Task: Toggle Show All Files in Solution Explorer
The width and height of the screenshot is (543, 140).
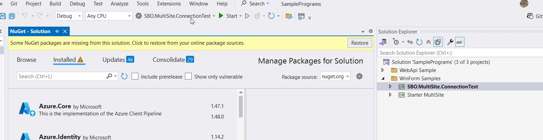Action: tap(438, 42)
